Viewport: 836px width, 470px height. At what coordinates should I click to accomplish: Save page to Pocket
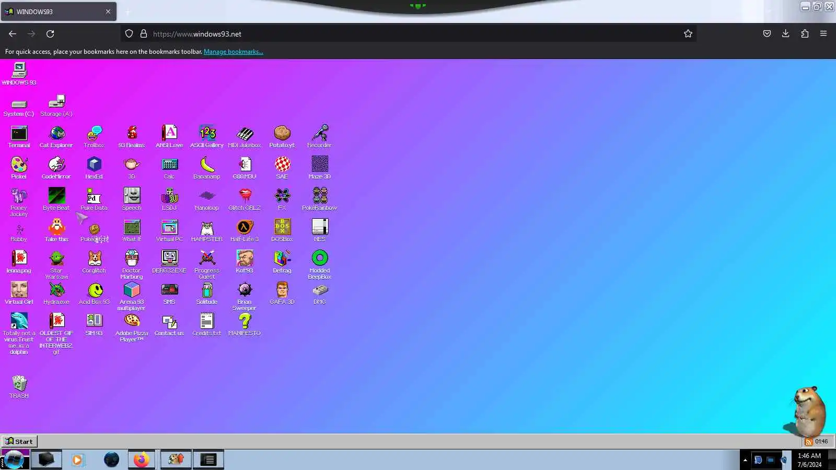point(767,34)
